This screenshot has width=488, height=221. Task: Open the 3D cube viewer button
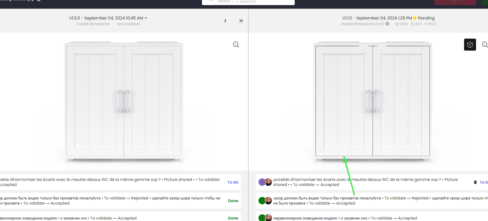470,45
